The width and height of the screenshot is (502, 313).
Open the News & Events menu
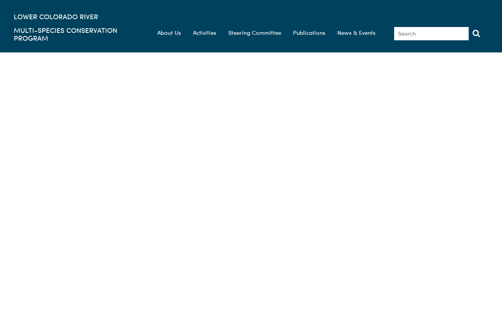356,33
